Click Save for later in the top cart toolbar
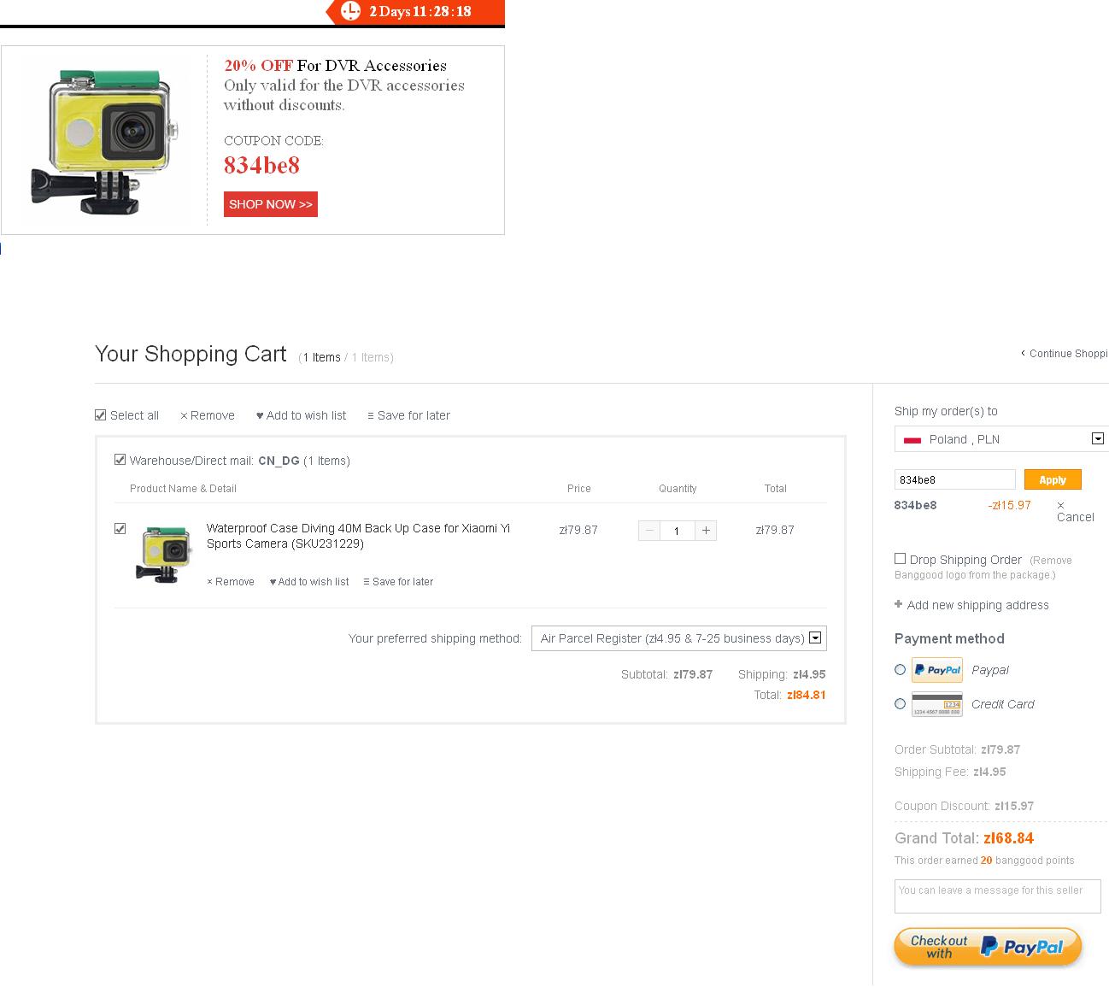 408,415
